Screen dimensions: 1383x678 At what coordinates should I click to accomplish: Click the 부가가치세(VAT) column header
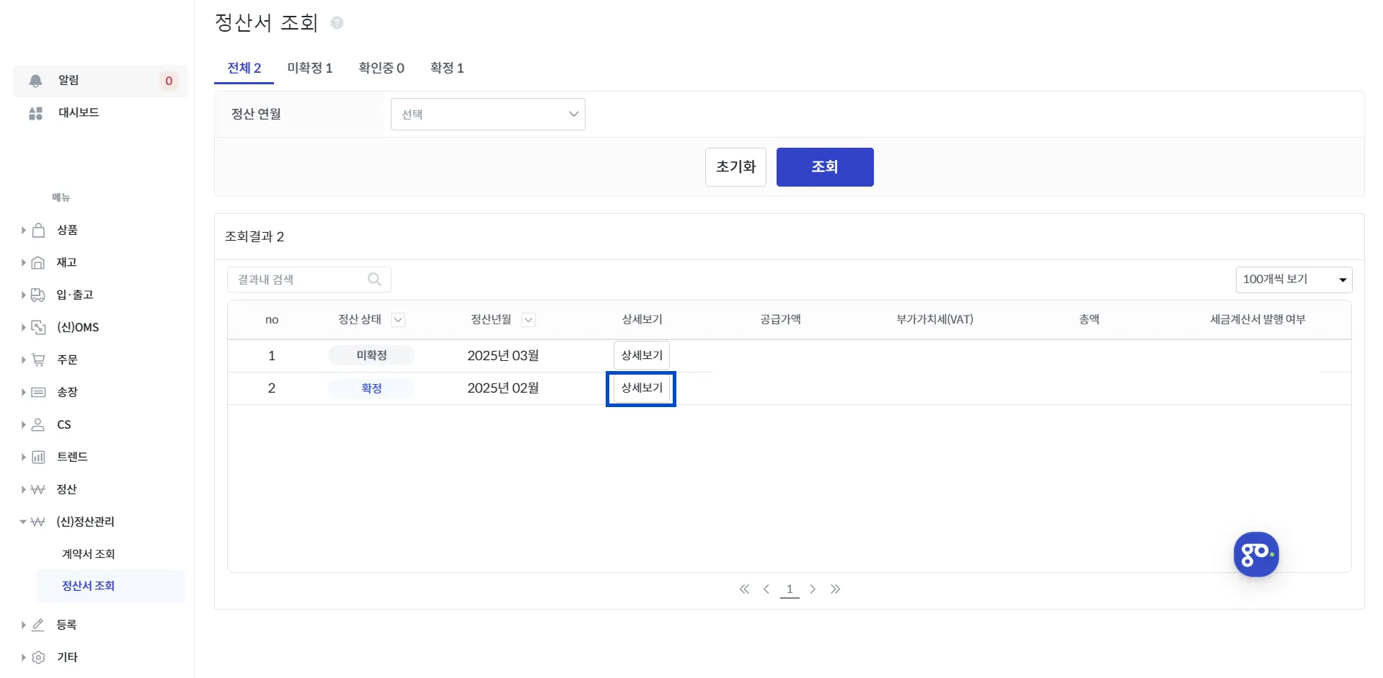(x=934, y=319)
